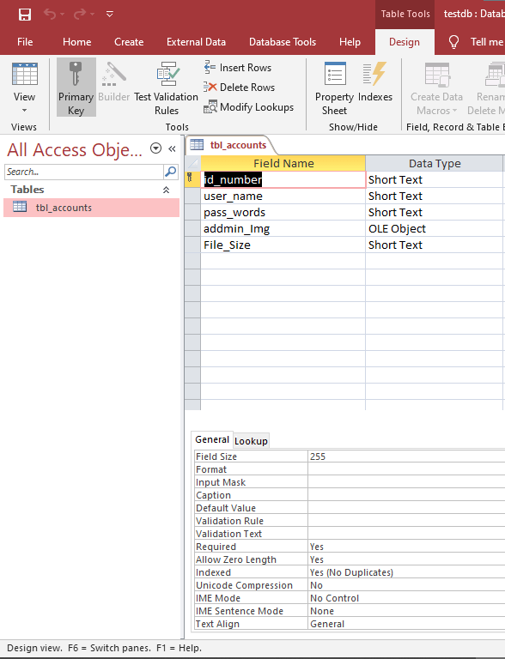Click the Save icon in quick access toolbar
Viewport: 505px width, 659px height.
[x=25, y=15]
